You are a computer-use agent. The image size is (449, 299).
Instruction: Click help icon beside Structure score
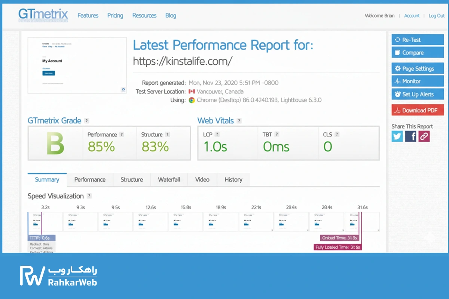(x=167, y=135)
